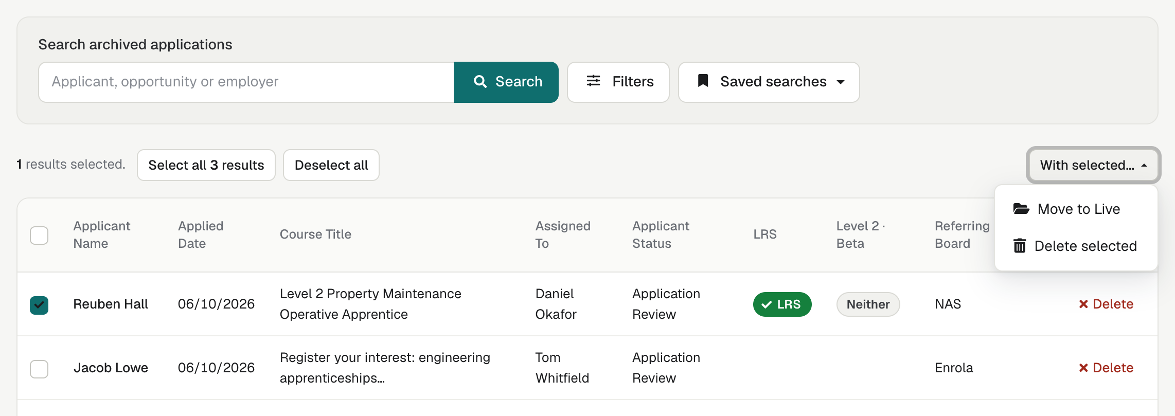Click the Daniel Okafor cell

click(556, 304)
